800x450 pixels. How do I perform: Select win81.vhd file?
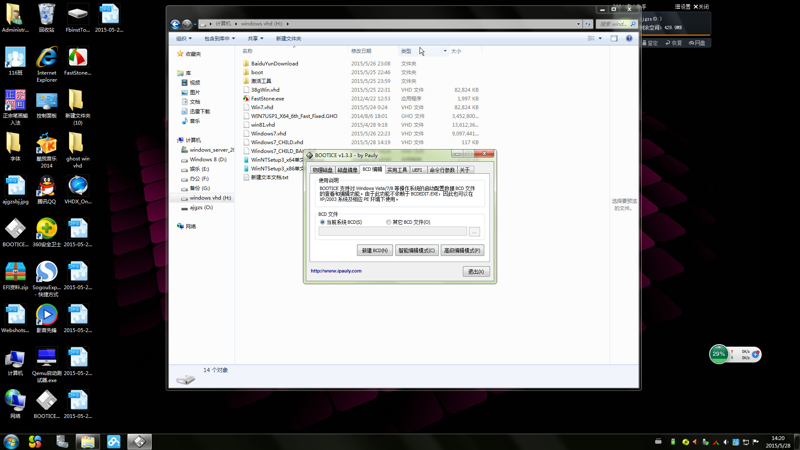263,125
